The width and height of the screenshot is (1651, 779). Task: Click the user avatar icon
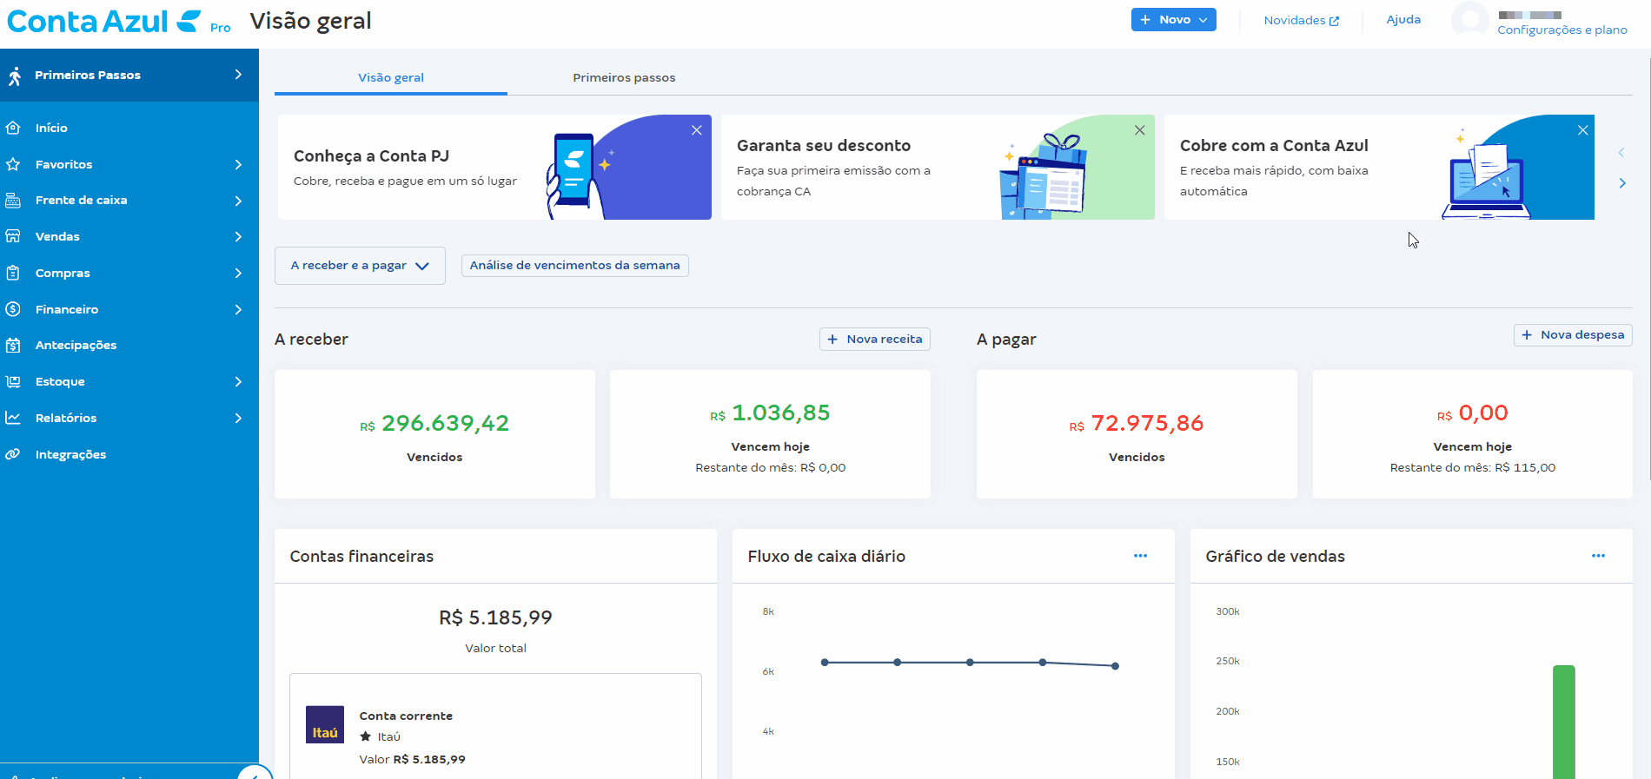1470,19
